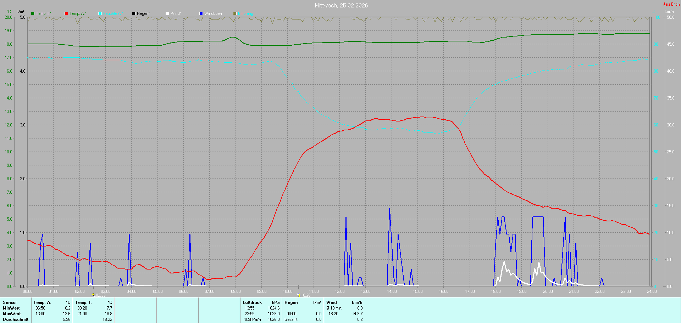
Task: Click the 21:00 time axis label under the chart
Action: point(574,291)
